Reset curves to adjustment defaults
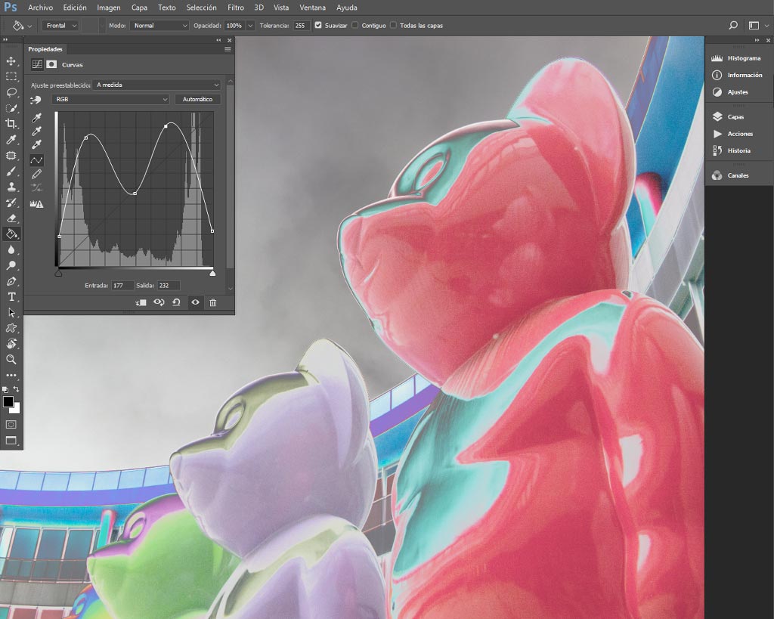The image size is (774, 619). [176, 302]
